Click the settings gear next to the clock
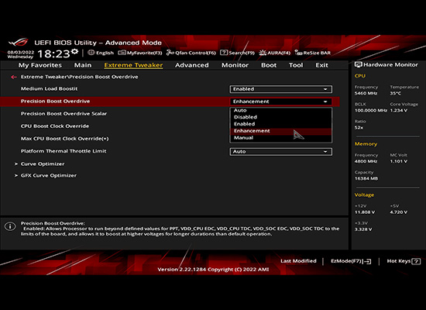Image resolution: width=426 pixels, height=310 pixels. pyautogui.click(x=74, y=51)
